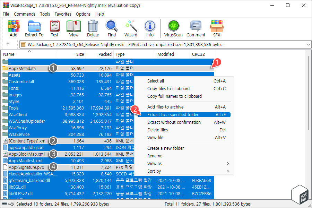Select the AppxBlockMap.xml file name
Screen dimensions: 312x208
click(x=27, y=154)
